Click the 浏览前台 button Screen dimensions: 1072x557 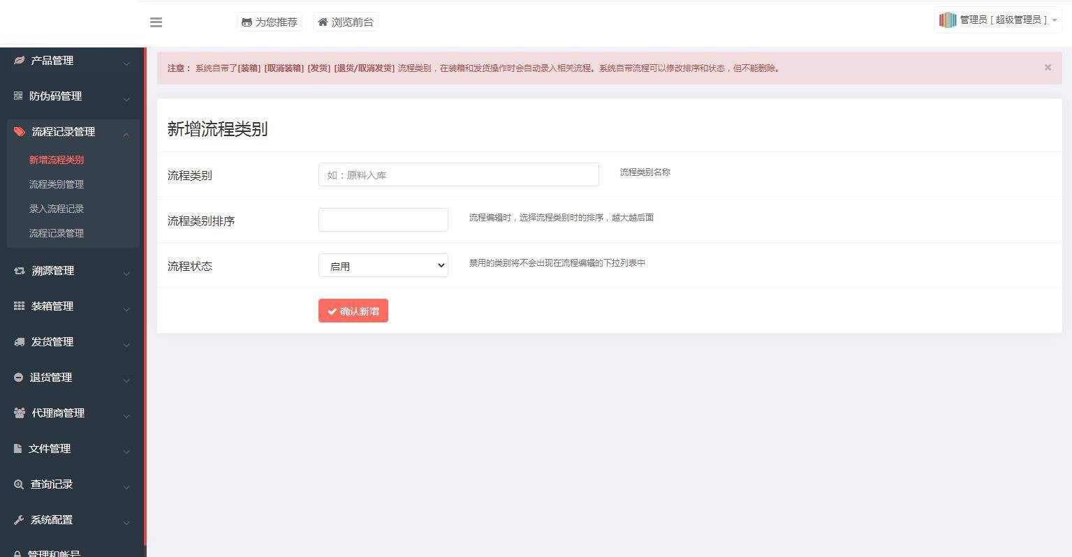tap(346, 22)
